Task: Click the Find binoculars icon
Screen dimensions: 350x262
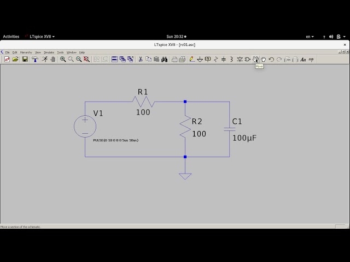Action: point(165,59)
